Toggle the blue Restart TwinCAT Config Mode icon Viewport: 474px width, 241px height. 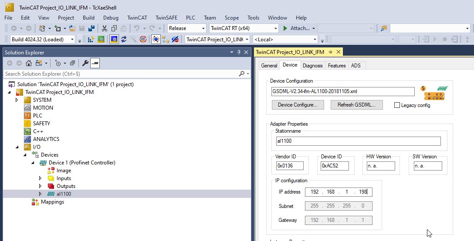click(x=114, y=39)
